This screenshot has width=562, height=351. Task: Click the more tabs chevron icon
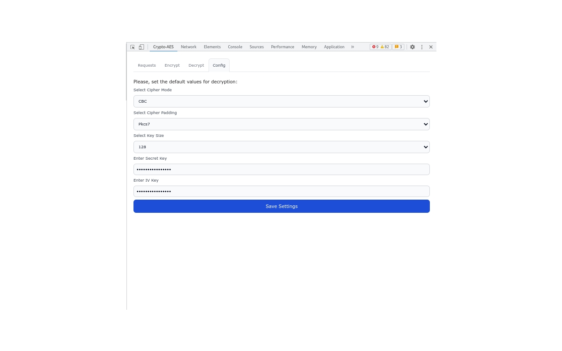353,47
